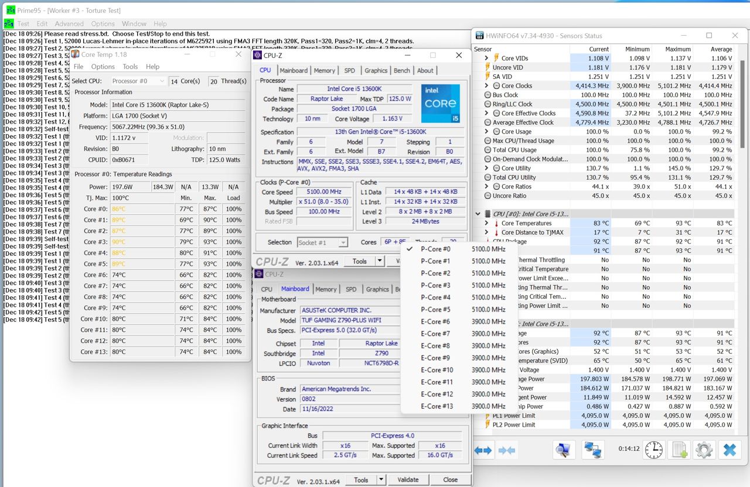Click Bus Clock gauge icon in HWiNFO
Image resolution: width=750 pixels, height=487 pixels.
pyautogui.click(x=487, y=95)
